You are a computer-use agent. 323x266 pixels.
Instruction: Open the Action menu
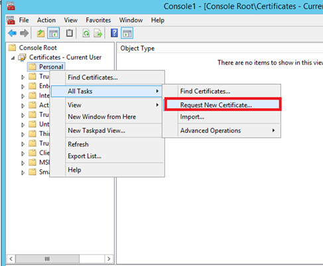click(x=46, y=20)
